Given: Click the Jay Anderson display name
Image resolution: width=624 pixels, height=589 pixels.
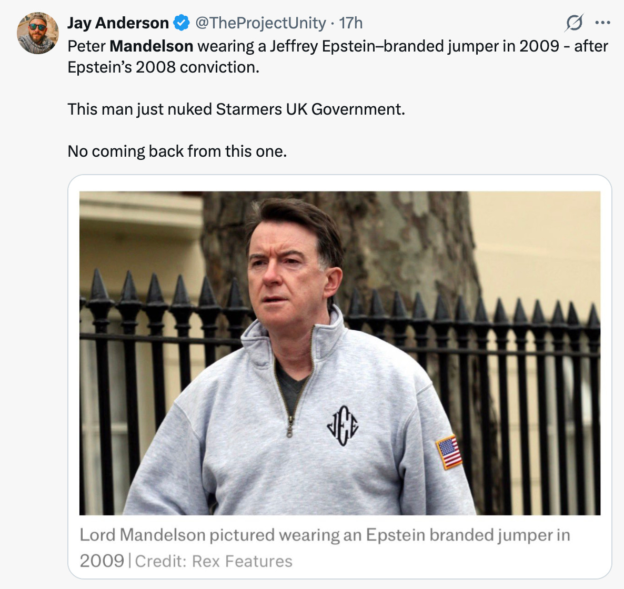Looking at the screenshot, I should coord(118,23).
